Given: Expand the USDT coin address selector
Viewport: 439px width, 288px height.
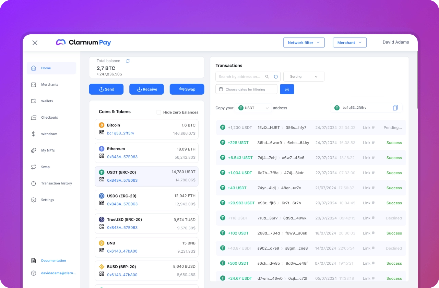Looking at the screenshot, I should 254,108.
